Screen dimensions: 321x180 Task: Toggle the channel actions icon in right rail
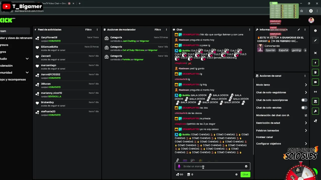pyautogui.click(x=315, y=101)
